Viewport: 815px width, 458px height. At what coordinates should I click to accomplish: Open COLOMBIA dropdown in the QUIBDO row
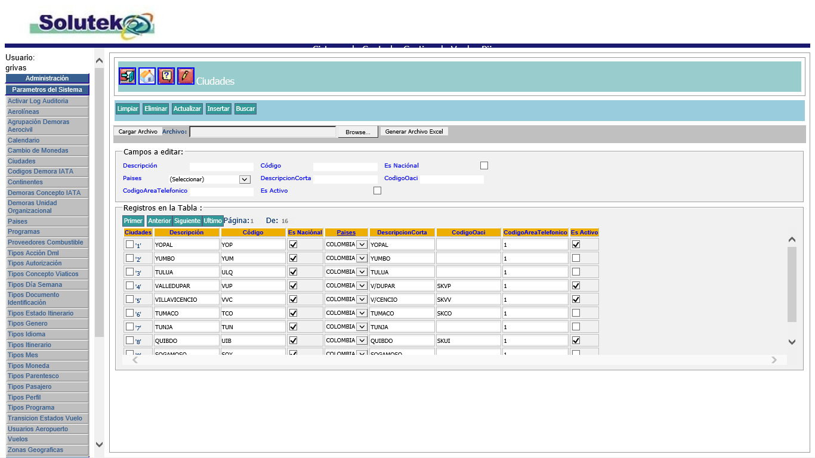coord(362,341)
